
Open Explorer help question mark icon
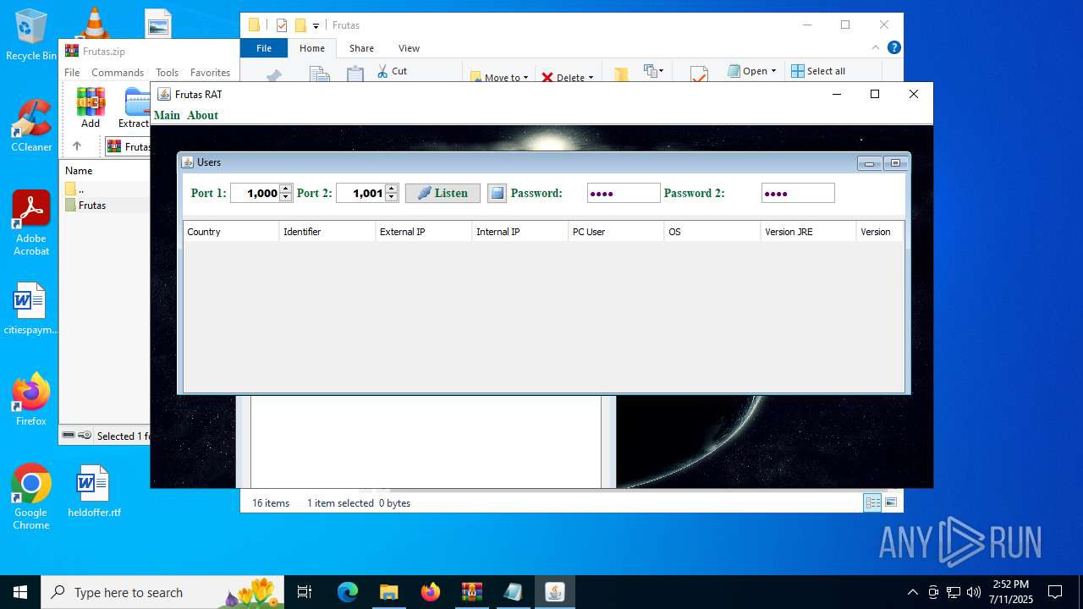tap(893, 48)
